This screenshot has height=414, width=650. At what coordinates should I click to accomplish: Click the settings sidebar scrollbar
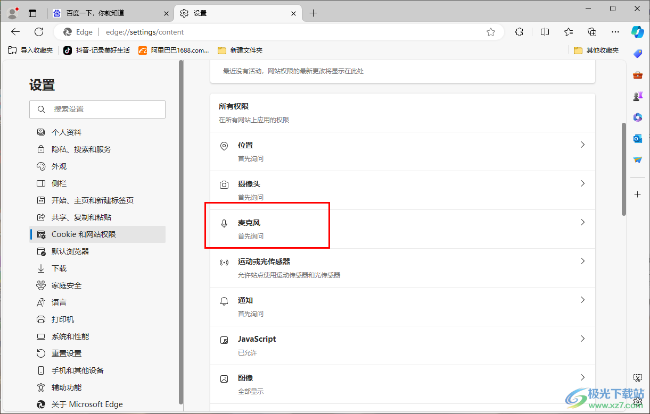[x=181, y=232]
